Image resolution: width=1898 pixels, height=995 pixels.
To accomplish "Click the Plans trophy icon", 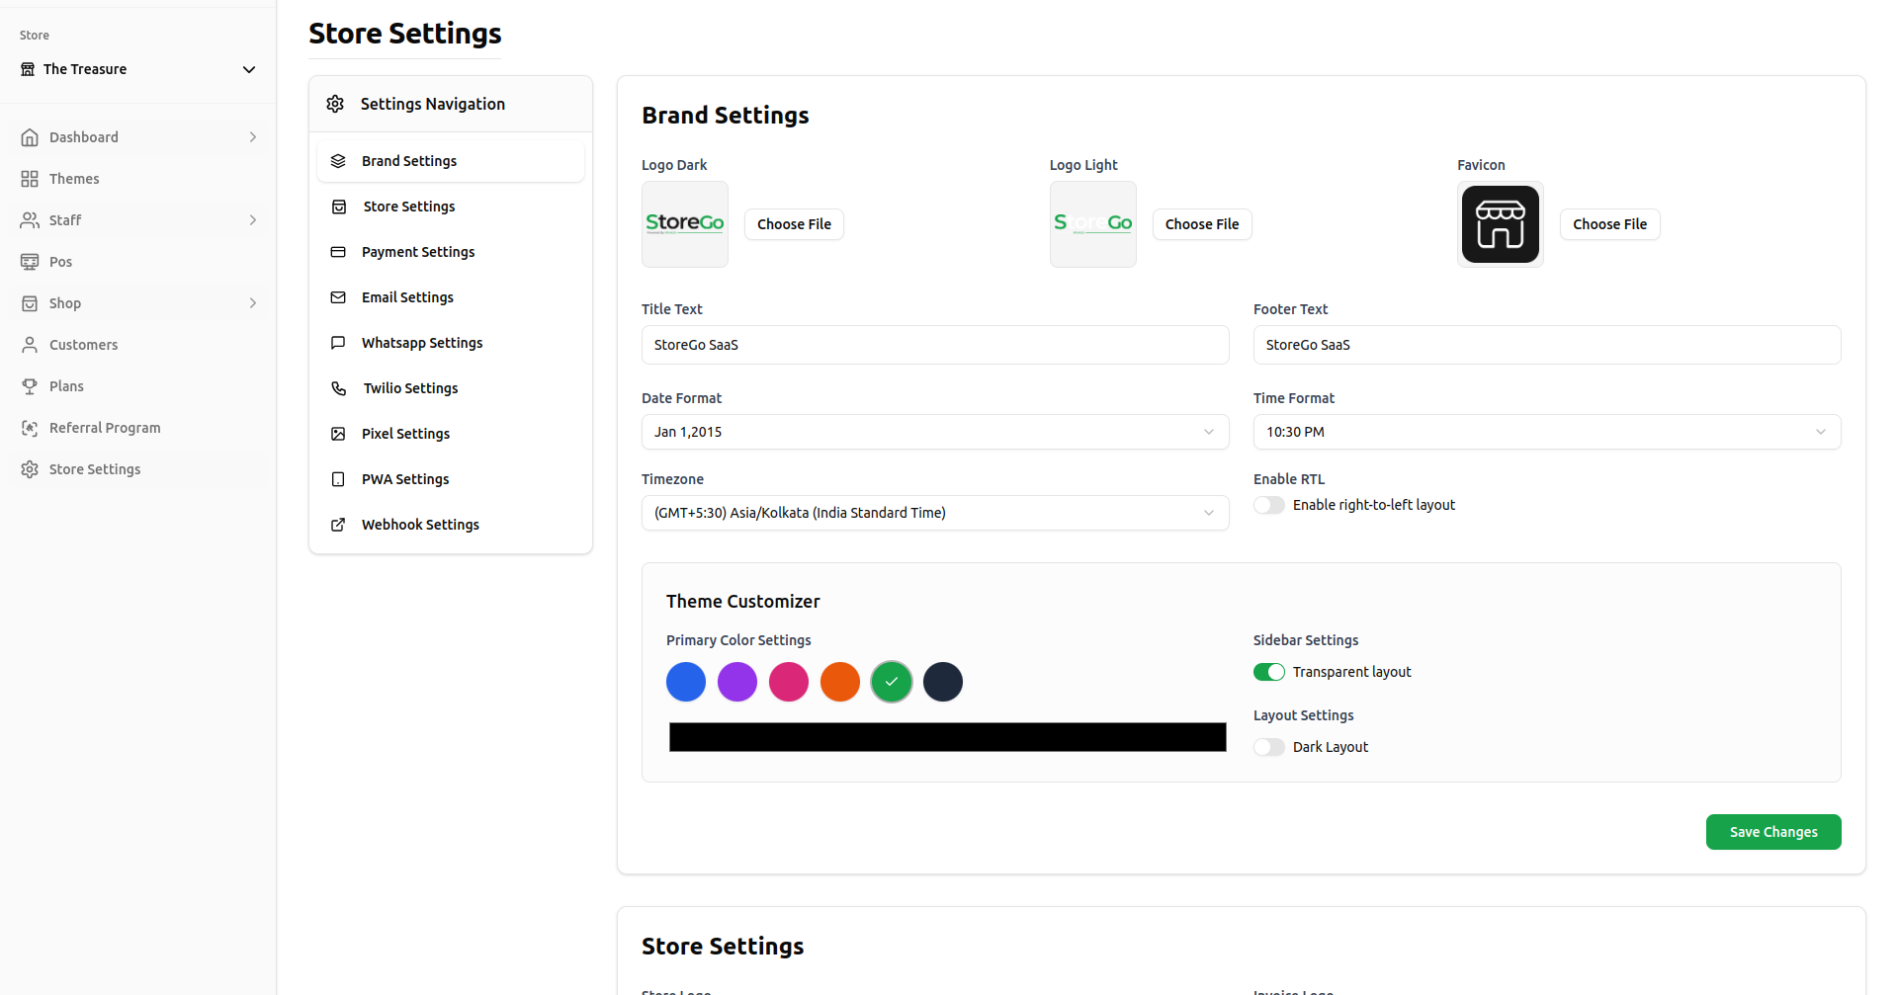I will [x=30, y=386].
